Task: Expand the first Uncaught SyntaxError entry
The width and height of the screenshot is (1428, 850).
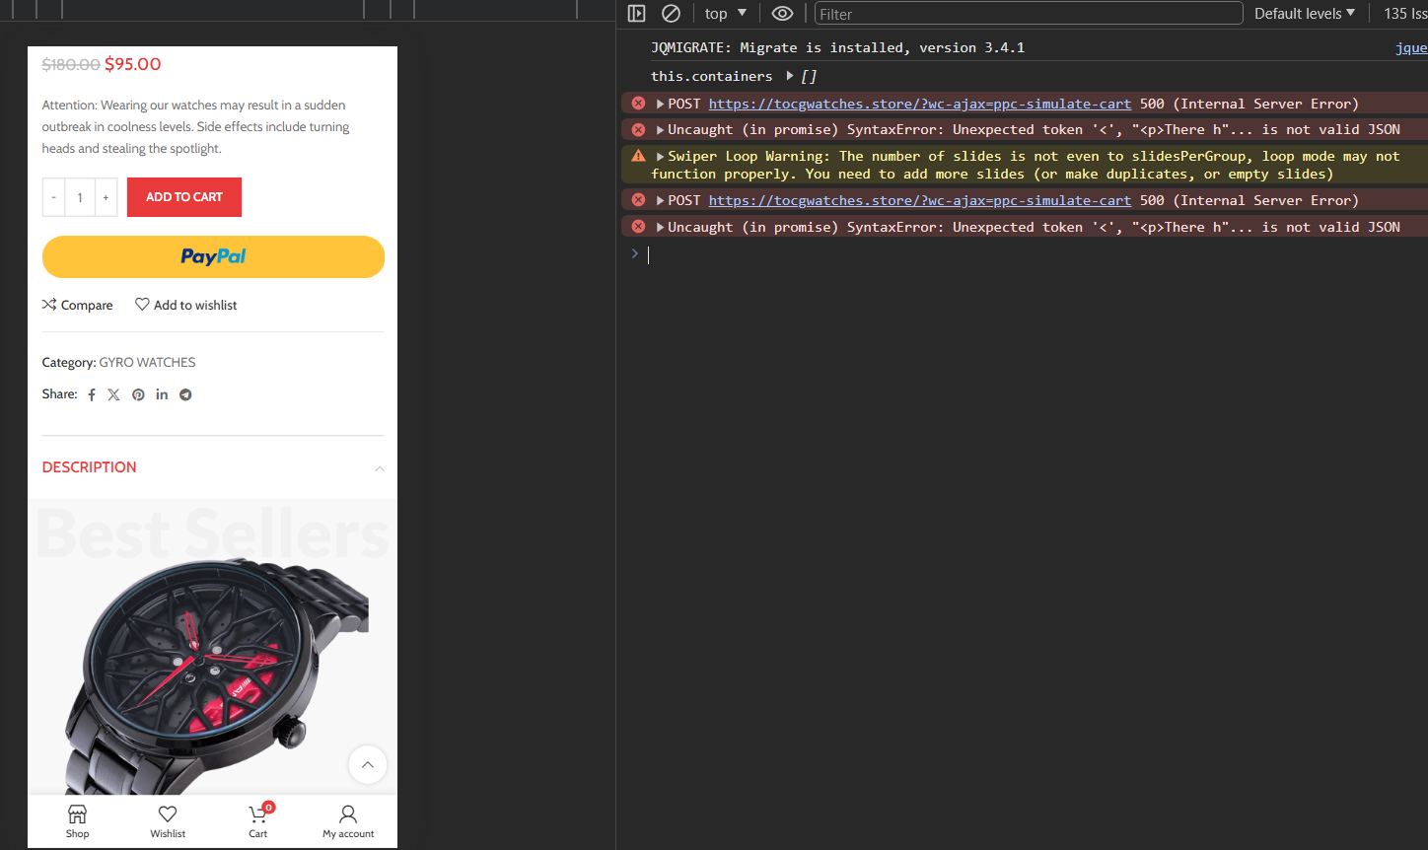Action: [x=660, y=129]
